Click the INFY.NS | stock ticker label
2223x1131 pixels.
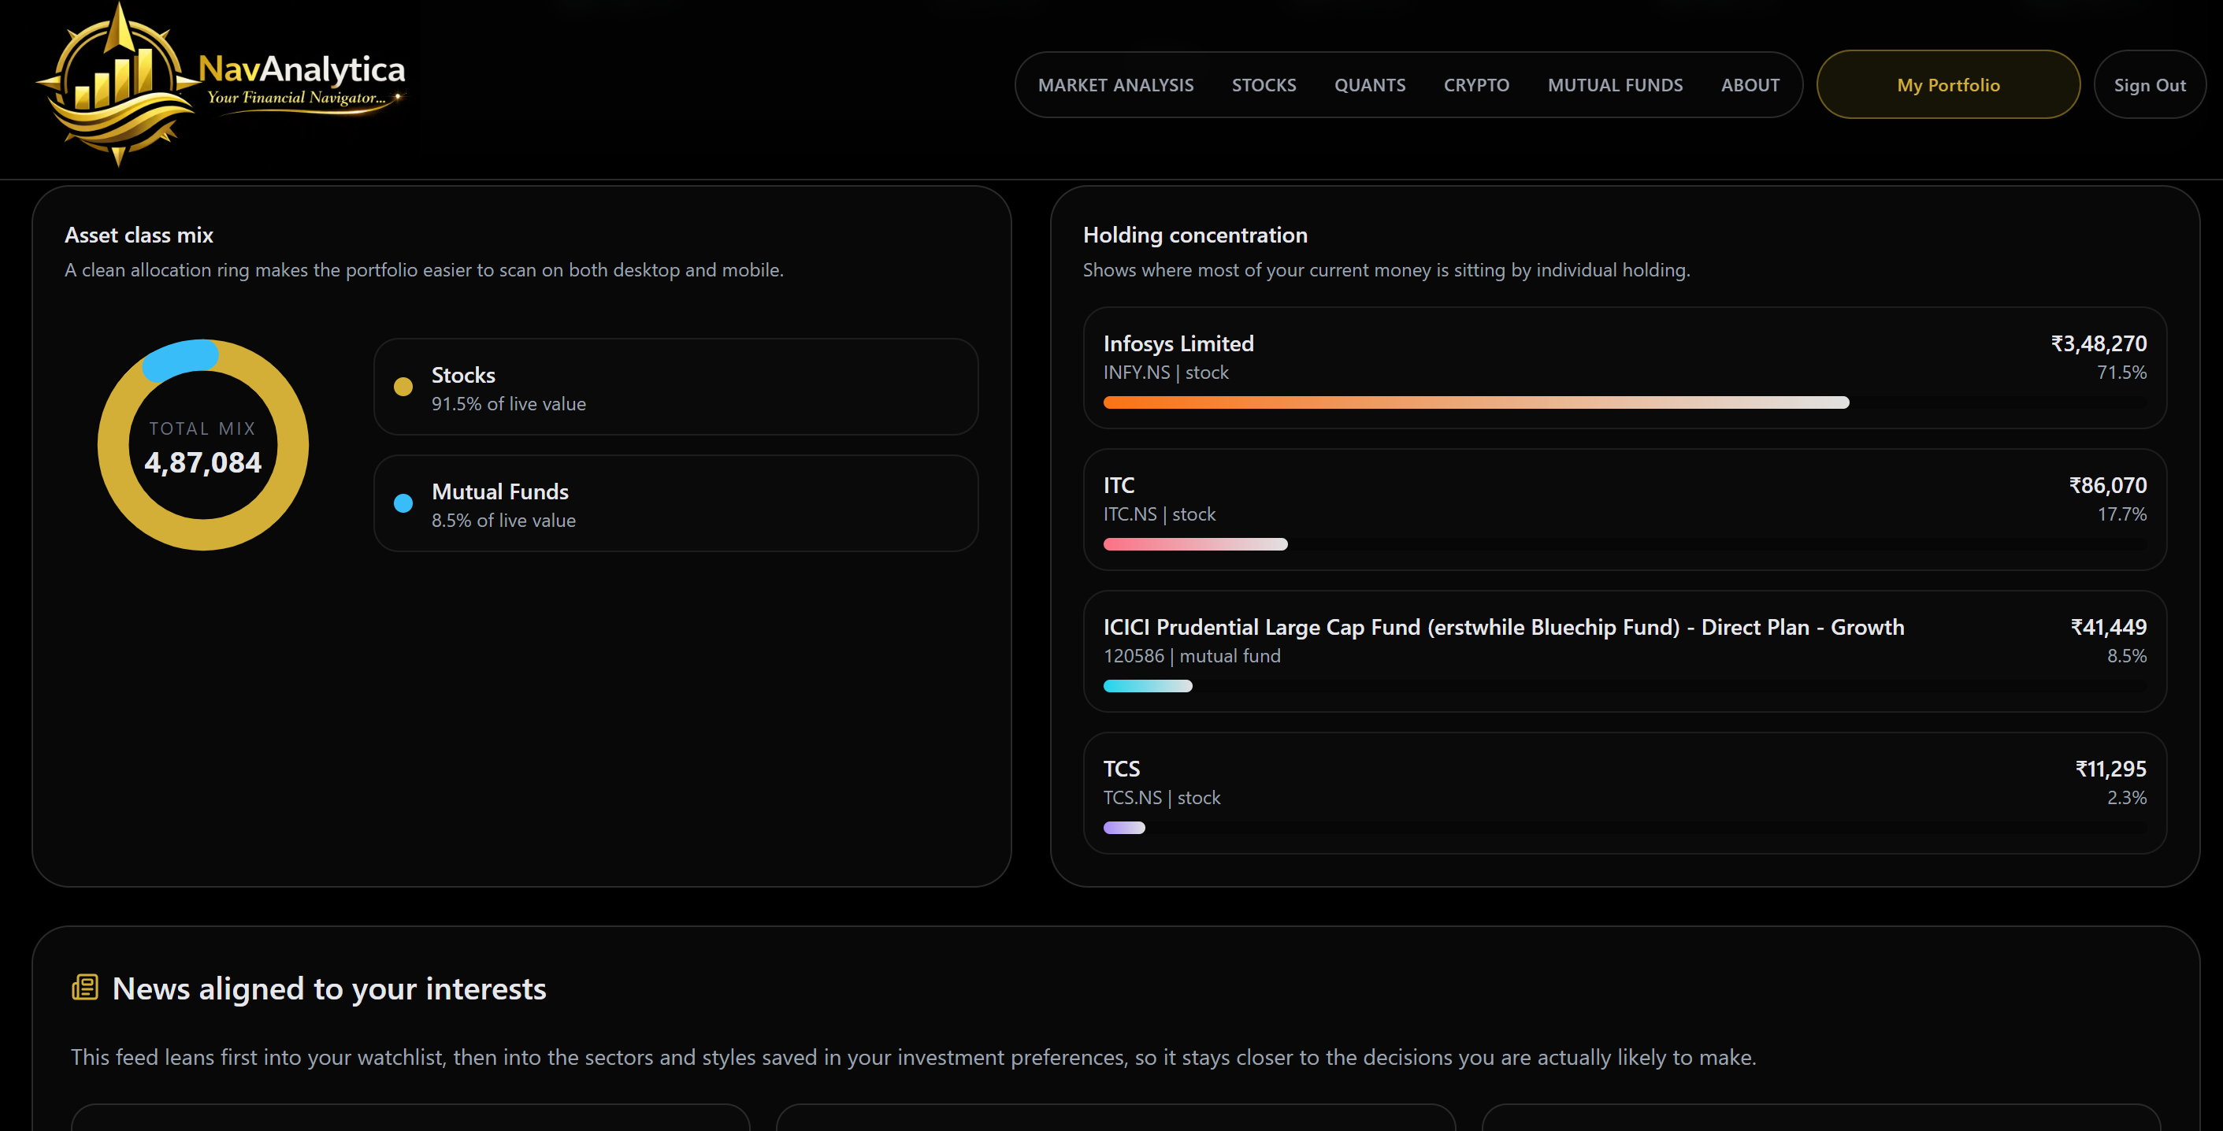pos(1166,373)
